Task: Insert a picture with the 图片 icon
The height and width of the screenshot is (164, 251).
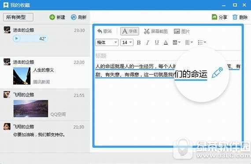Action: 177,31
